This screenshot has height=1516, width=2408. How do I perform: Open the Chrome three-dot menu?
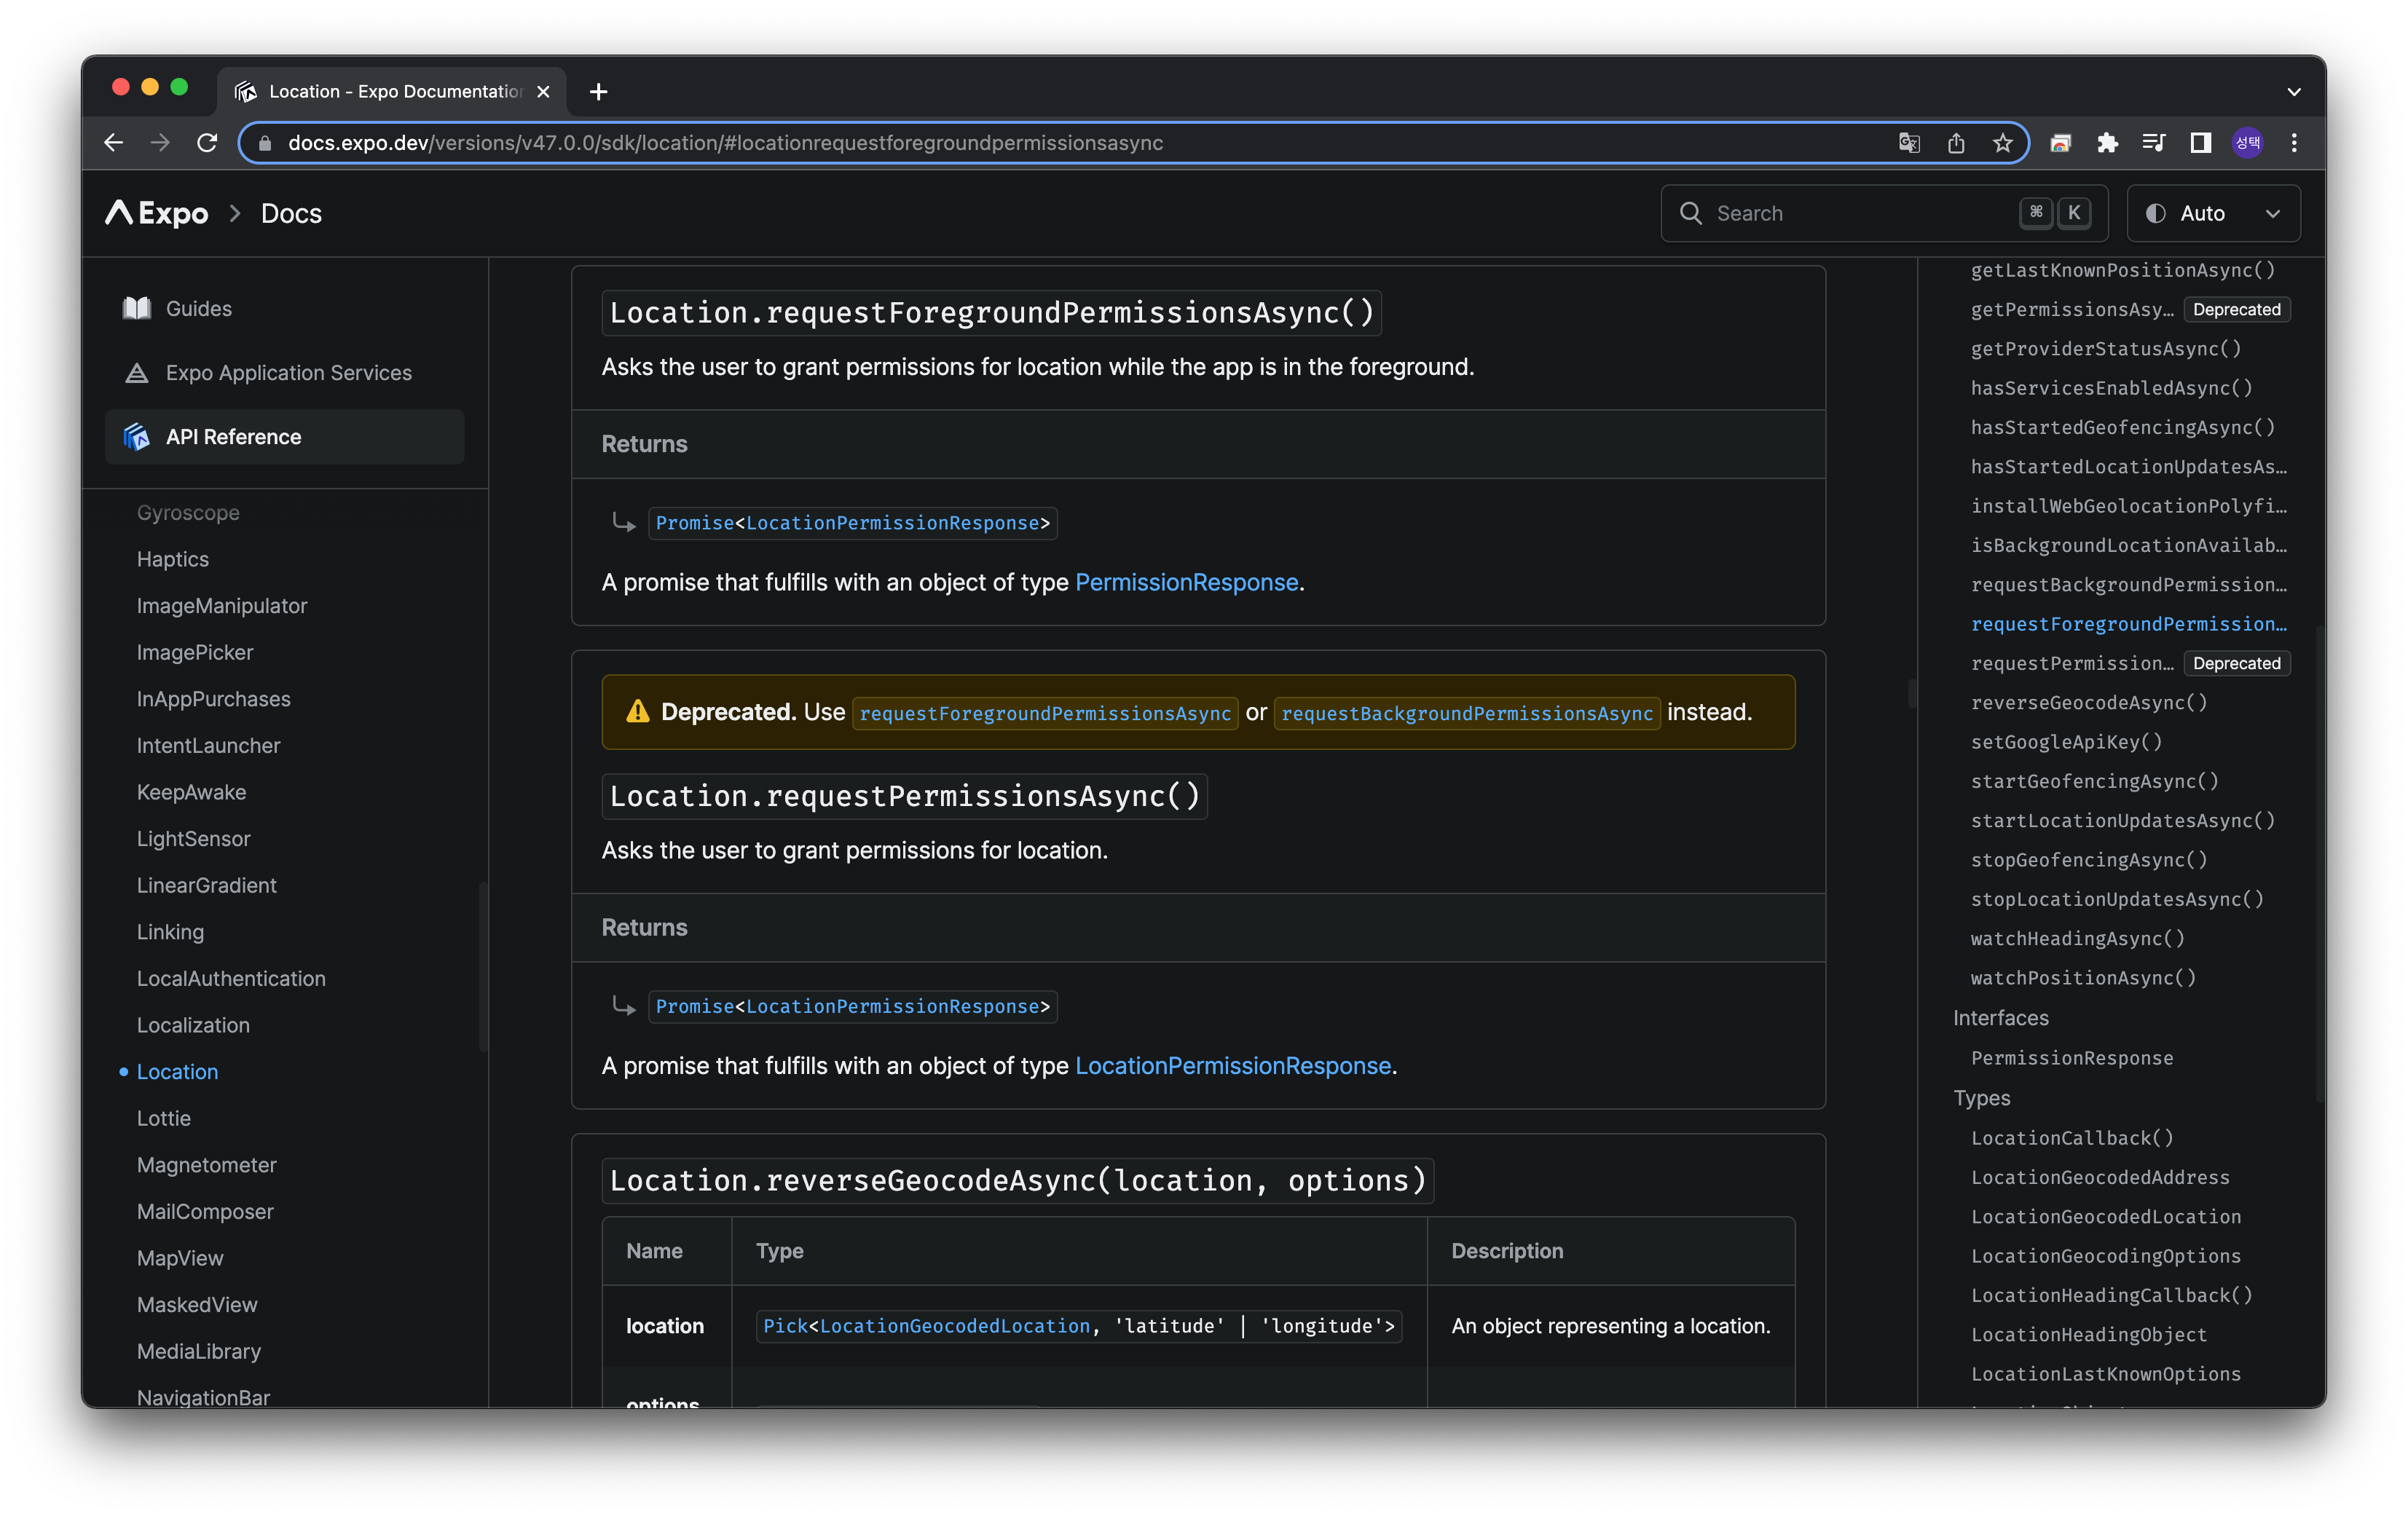pos(2294,143)
